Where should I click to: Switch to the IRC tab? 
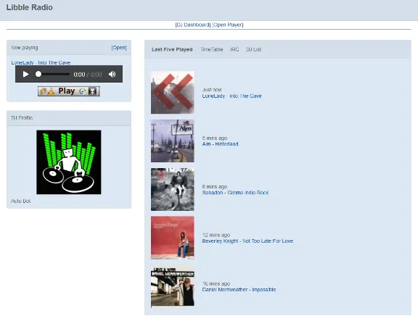pyautogui.click(x=234, y=49)
